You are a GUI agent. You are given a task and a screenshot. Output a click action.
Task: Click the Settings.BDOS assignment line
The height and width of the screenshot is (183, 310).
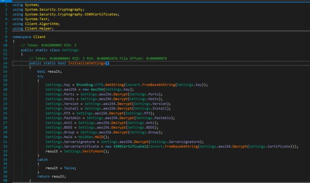pyautogui.click(x=102, y=127)
